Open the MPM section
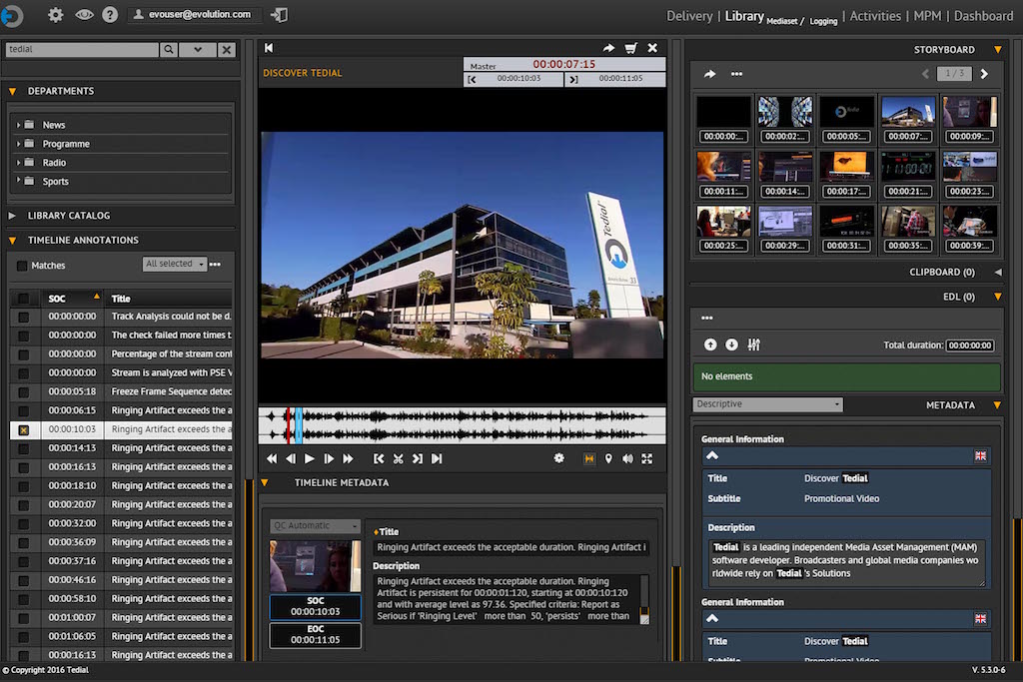This screenshot has height=682, width=1023. [927, 16]
